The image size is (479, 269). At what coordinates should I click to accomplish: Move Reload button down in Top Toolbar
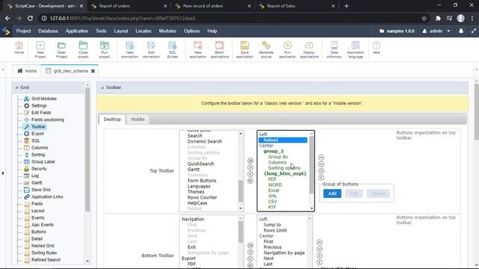point(321,164)
